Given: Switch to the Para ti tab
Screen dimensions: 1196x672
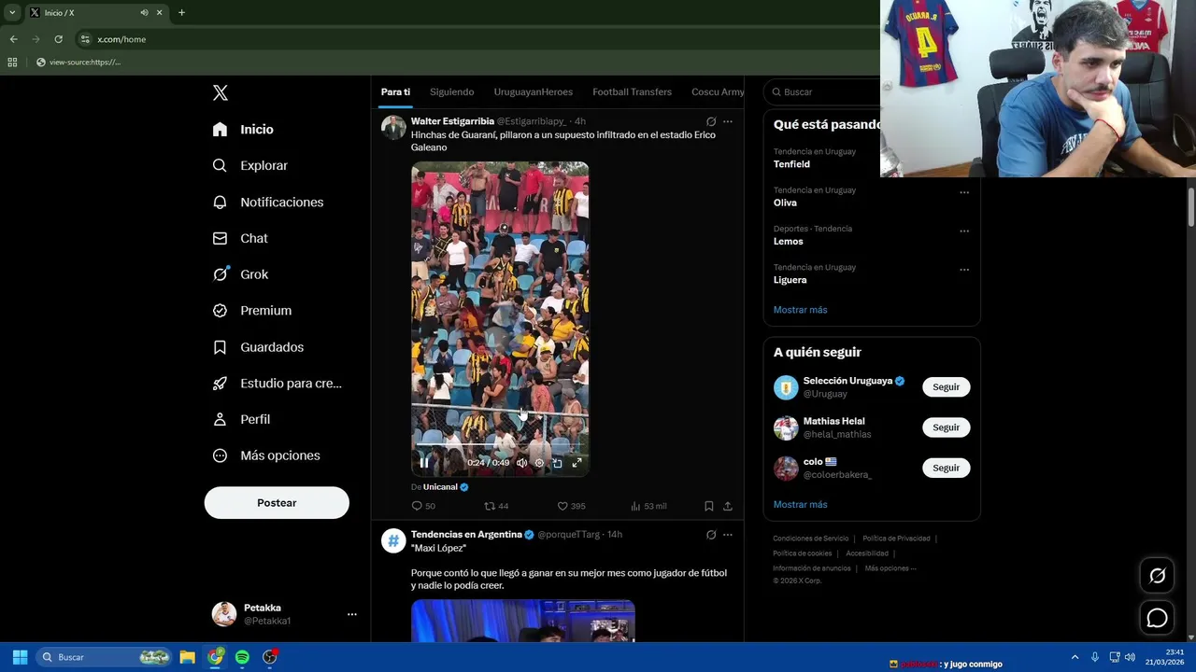Looking at the screenshot, I should point(395,91).
